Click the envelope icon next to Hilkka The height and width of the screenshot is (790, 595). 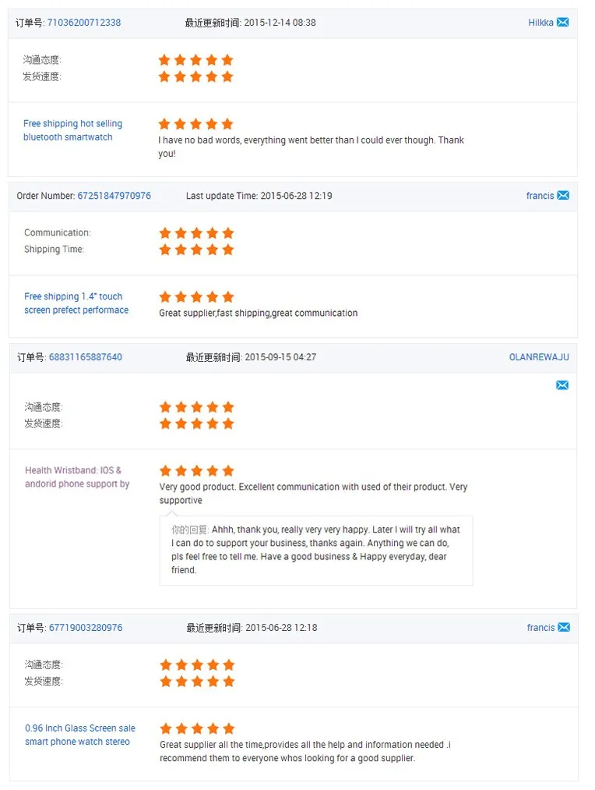click(x=562, y=23)
